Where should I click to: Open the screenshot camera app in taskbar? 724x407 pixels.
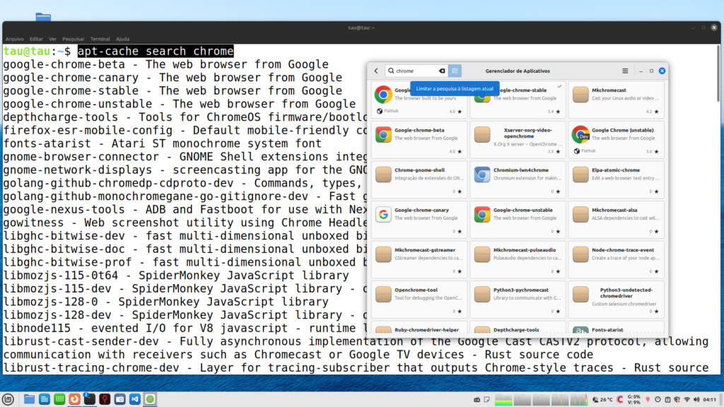pyautogui.click(x=120, y=399)
